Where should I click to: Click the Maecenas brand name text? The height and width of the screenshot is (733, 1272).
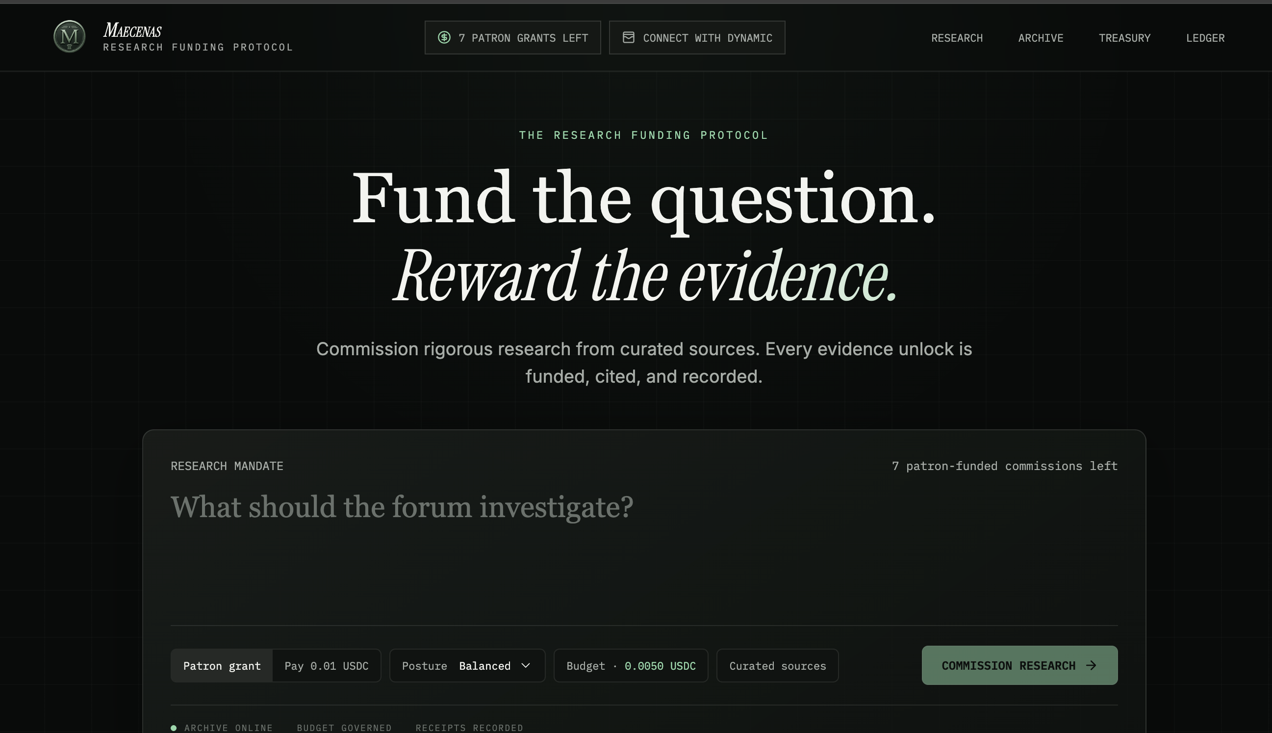point(132,30)
